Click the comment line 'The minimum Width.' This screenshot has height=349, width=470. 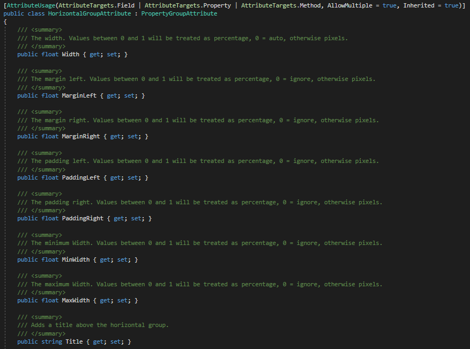pyautogui.click(x=200, y=243)
